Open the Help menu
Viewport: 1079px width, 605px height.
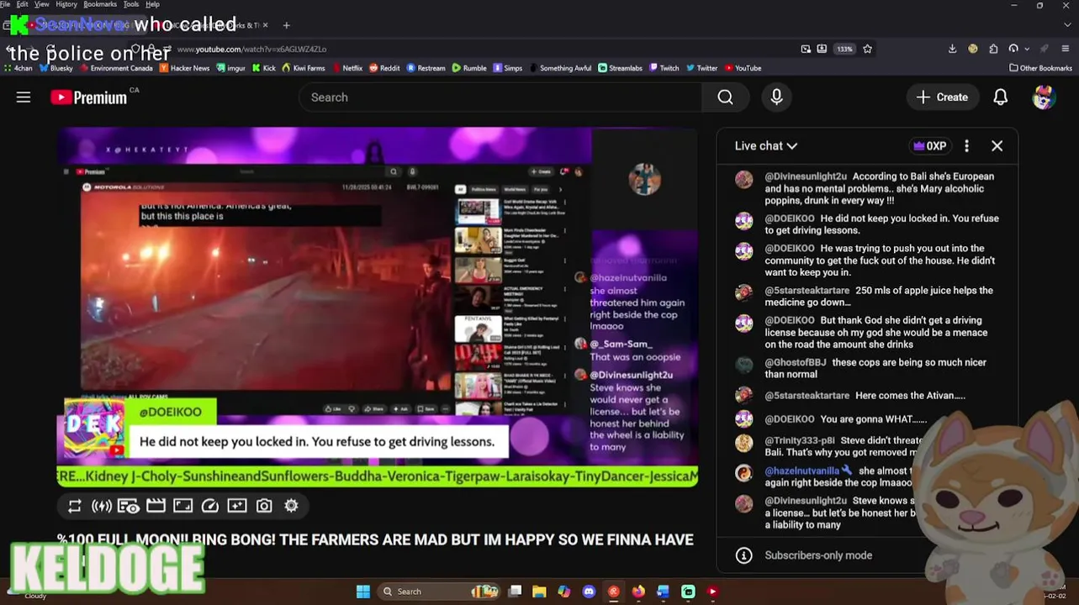[152, 4]
